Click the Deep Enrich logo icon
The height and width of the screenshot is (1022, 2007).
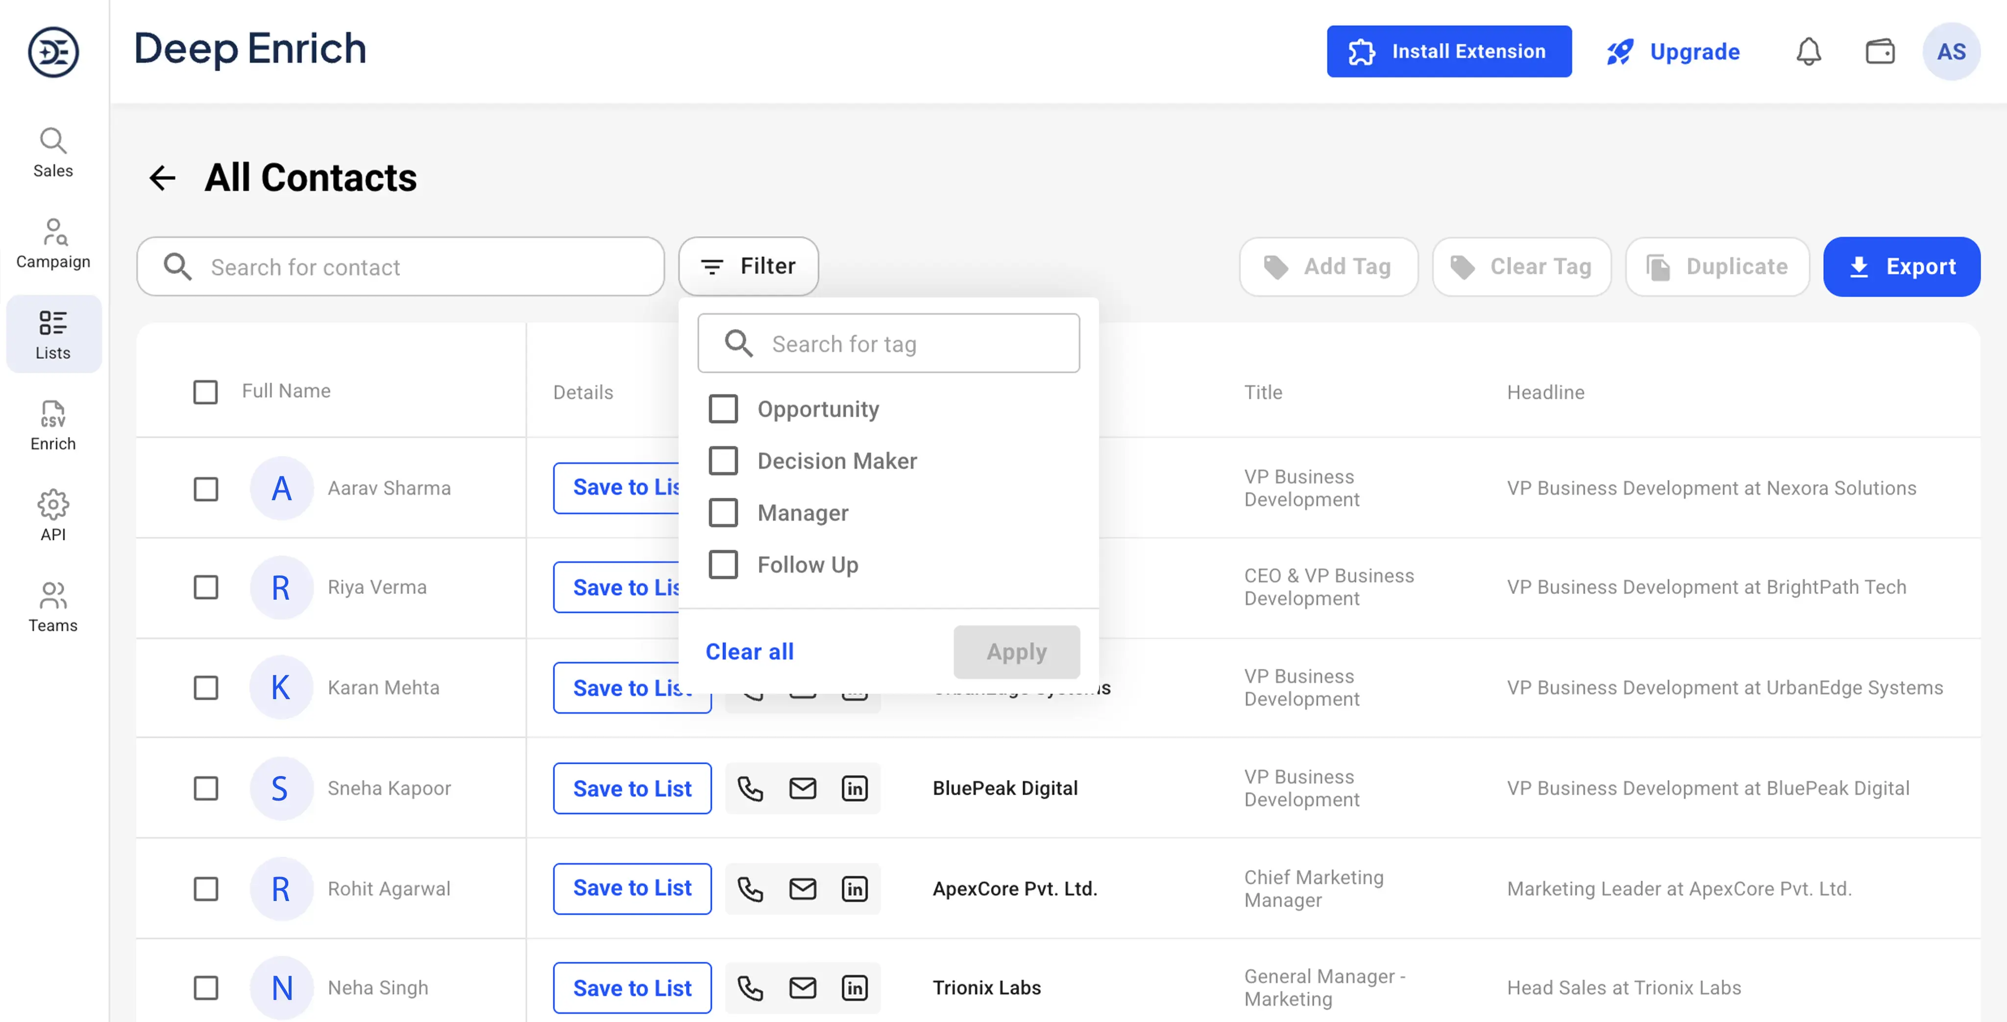click(53, 51)
